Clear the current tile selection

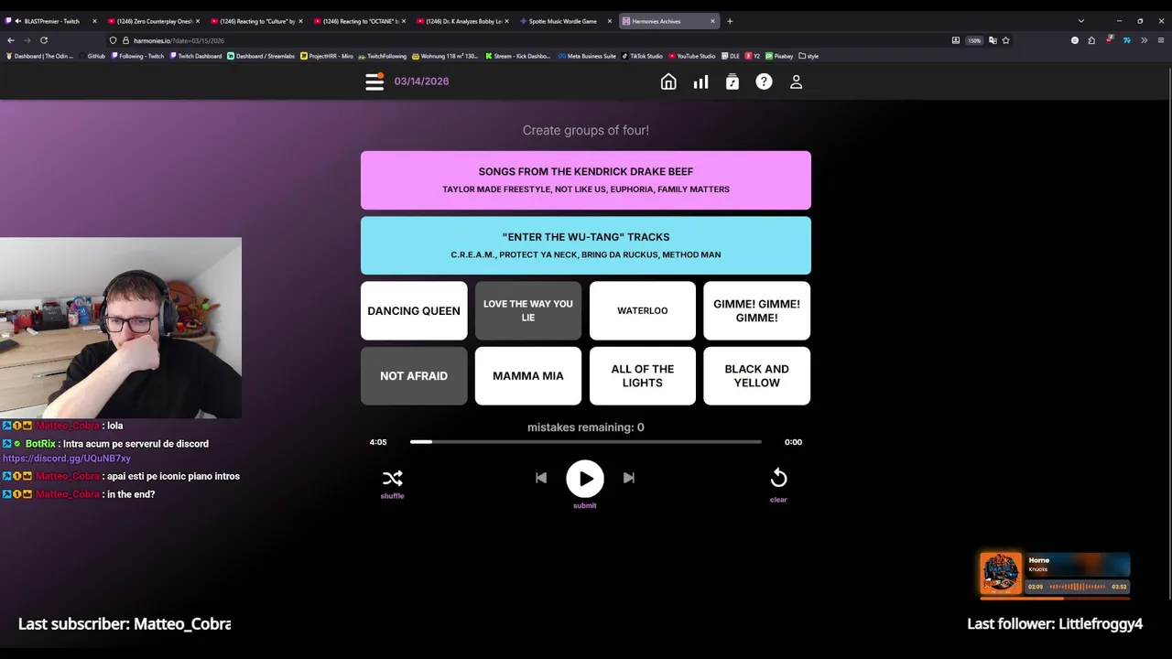click(x=778, y=478)
